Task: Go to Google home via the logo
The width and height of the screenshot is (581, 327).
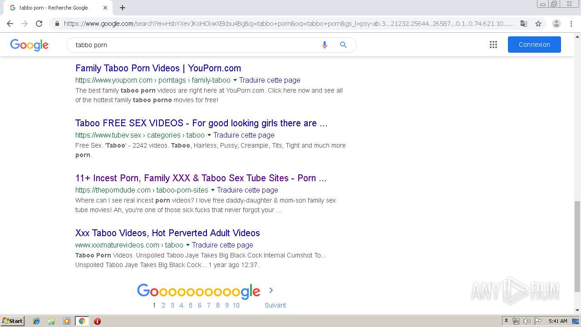Action: tap(29, 45)
